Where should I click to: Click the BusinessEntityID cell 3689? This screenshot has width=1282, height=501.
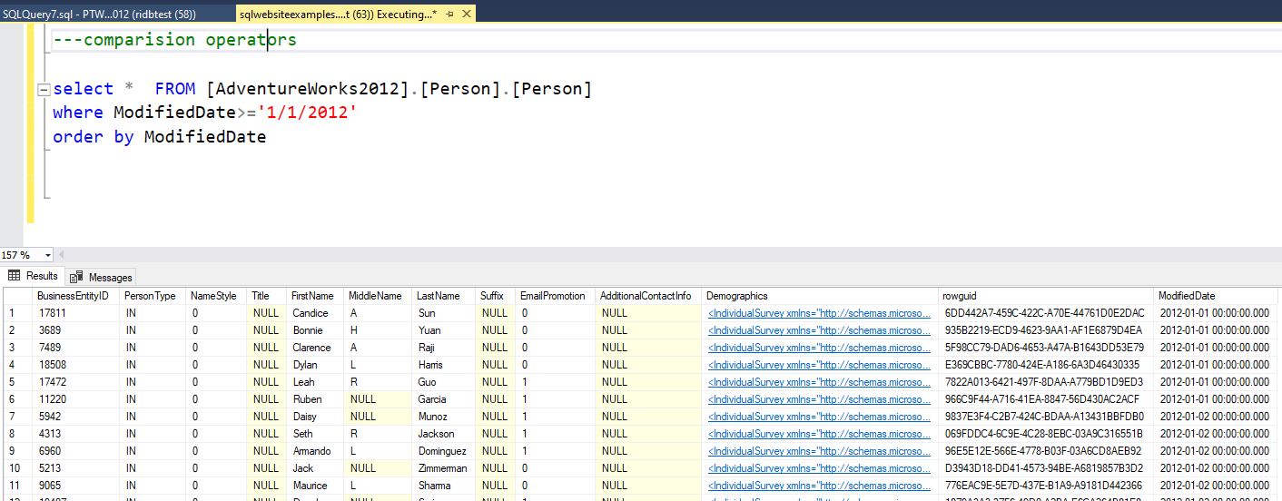[x=75, y=330]
